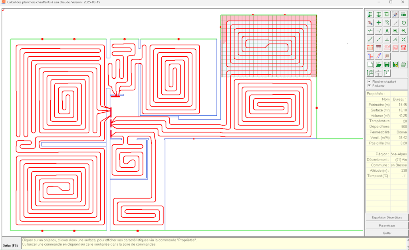
Task: Select the text annotation 'A' tool
Action: 387,31
